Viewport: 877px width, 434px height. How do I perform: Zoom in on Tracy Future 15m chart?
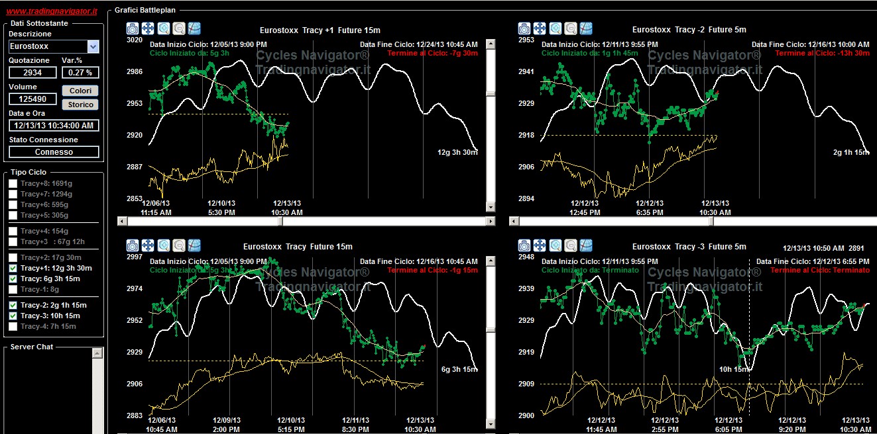[x=163, y=245]
